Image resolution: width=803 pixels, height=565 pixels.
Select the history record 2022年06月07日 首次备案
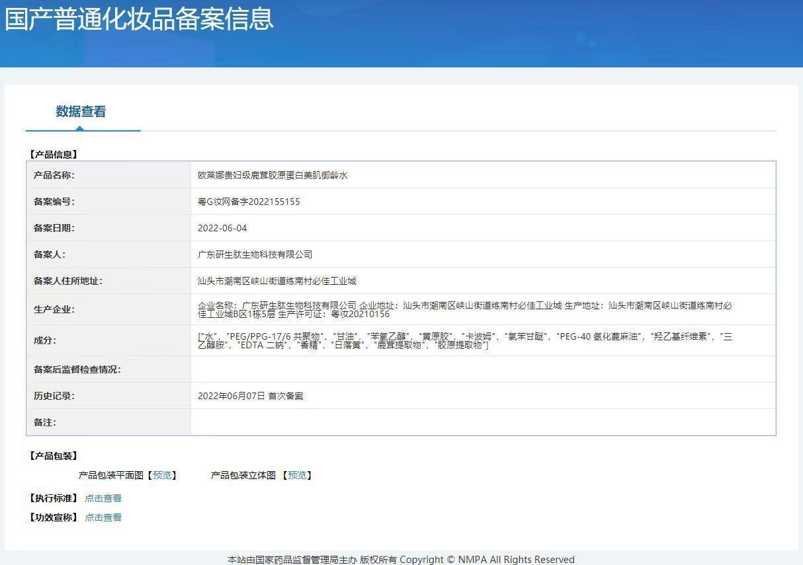pyautogui.click(x=251, y=395)
